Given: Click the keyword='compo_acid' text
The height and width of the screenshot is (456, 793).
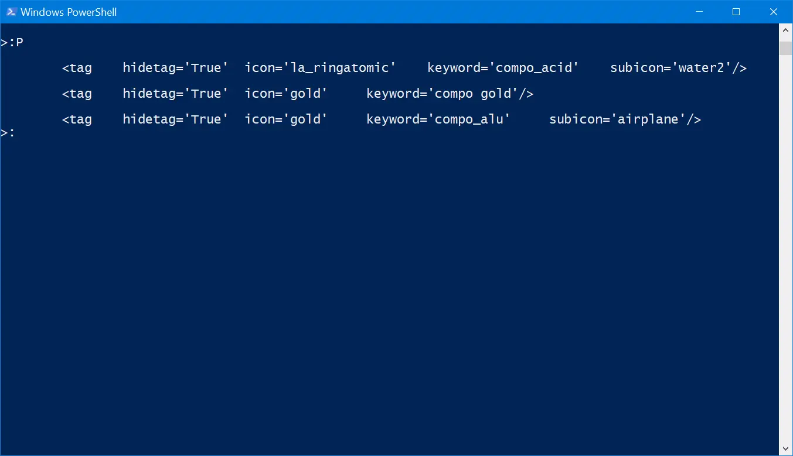Looking at the screenshot, I should click(503, 68).
